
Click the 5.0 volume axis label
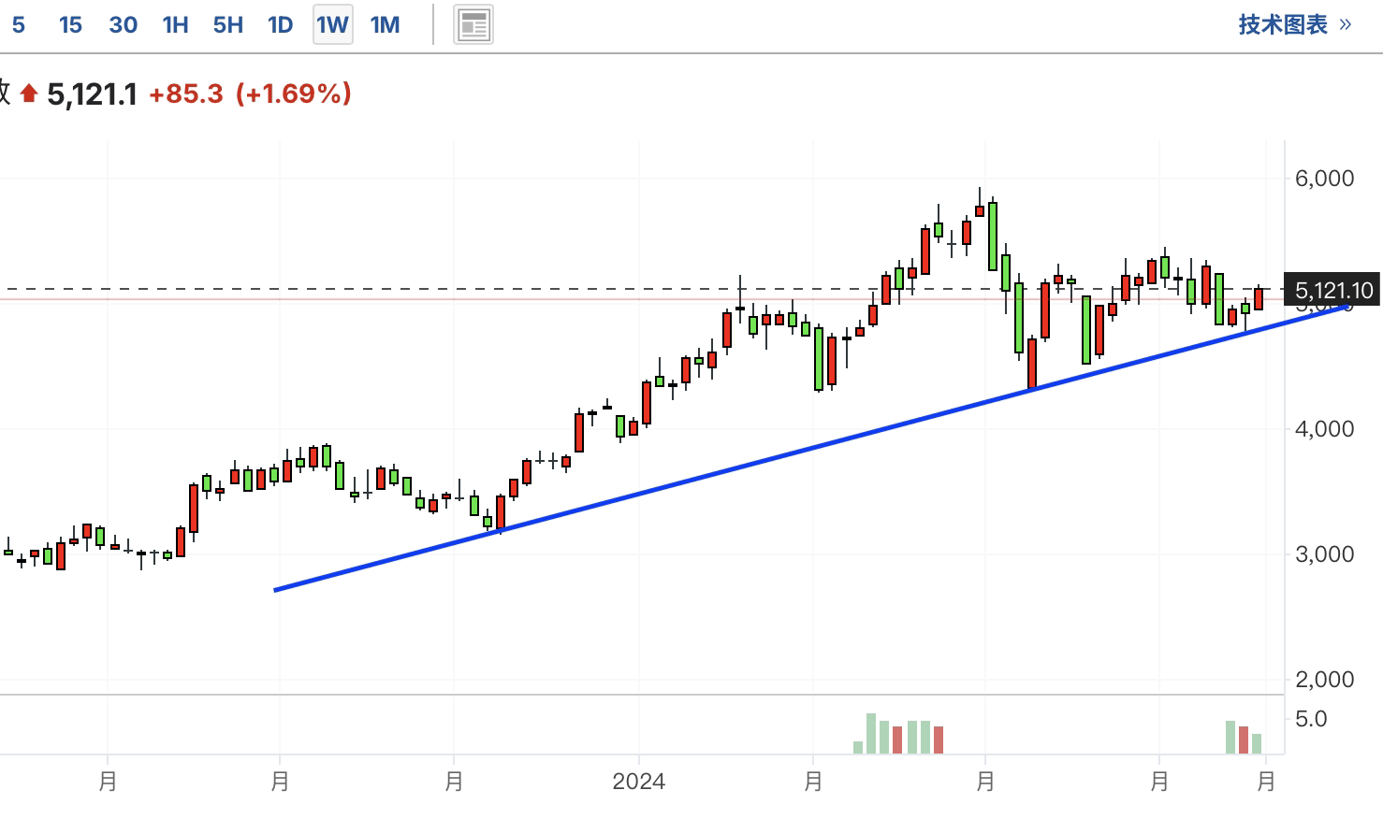(1311, 719)
